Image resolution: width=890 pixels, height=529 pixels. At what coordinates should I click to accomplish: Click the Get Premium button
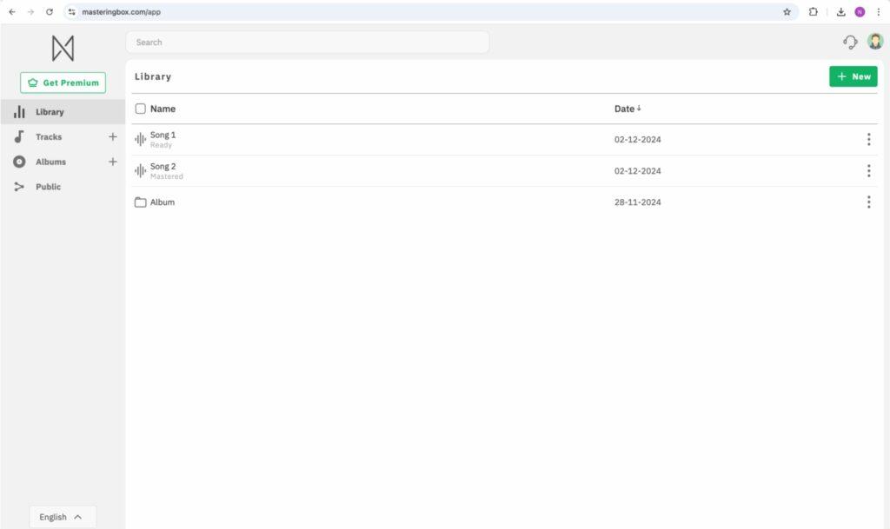coord(63,83)
